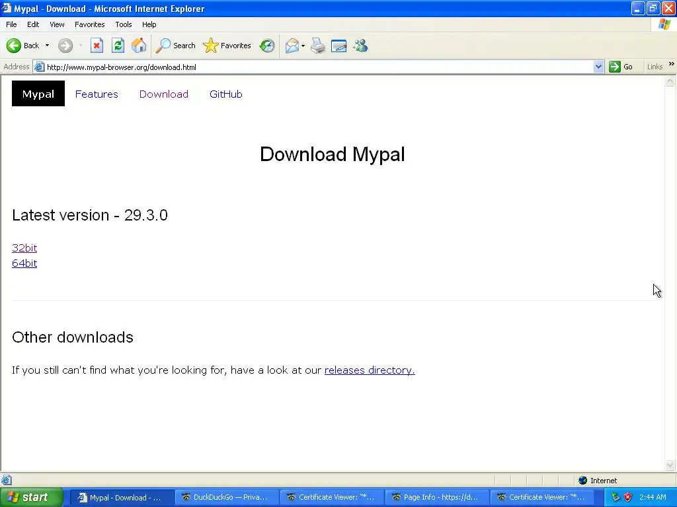Go to the Home page icon
Image resolution: width=677 pixels, height=507 pixels.
(x=139, y=46)
